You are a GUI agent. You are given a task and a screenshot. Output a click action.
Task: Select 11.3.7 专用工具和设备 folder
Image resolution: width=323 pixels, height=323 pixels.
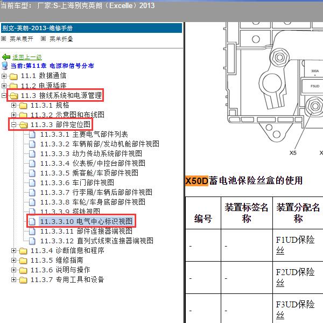(x=67, y=279)
